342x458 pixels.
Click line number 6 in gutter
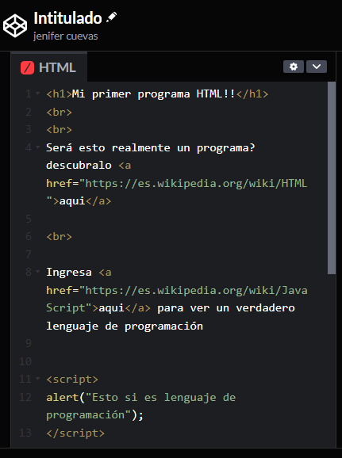point(29,236)
